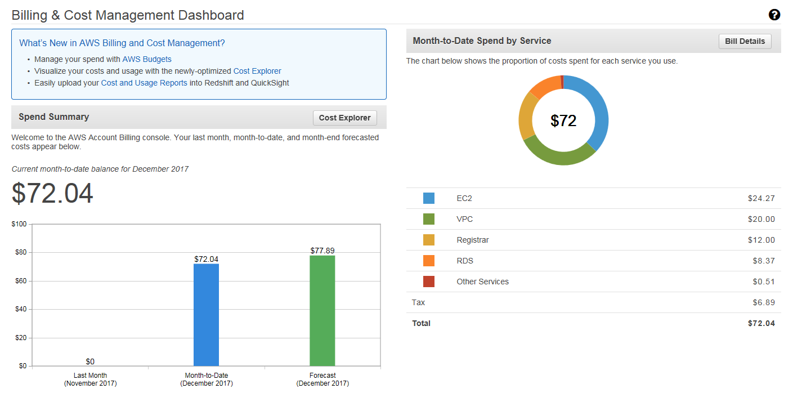Click the Other Services amount $0.51

[764, 282]
